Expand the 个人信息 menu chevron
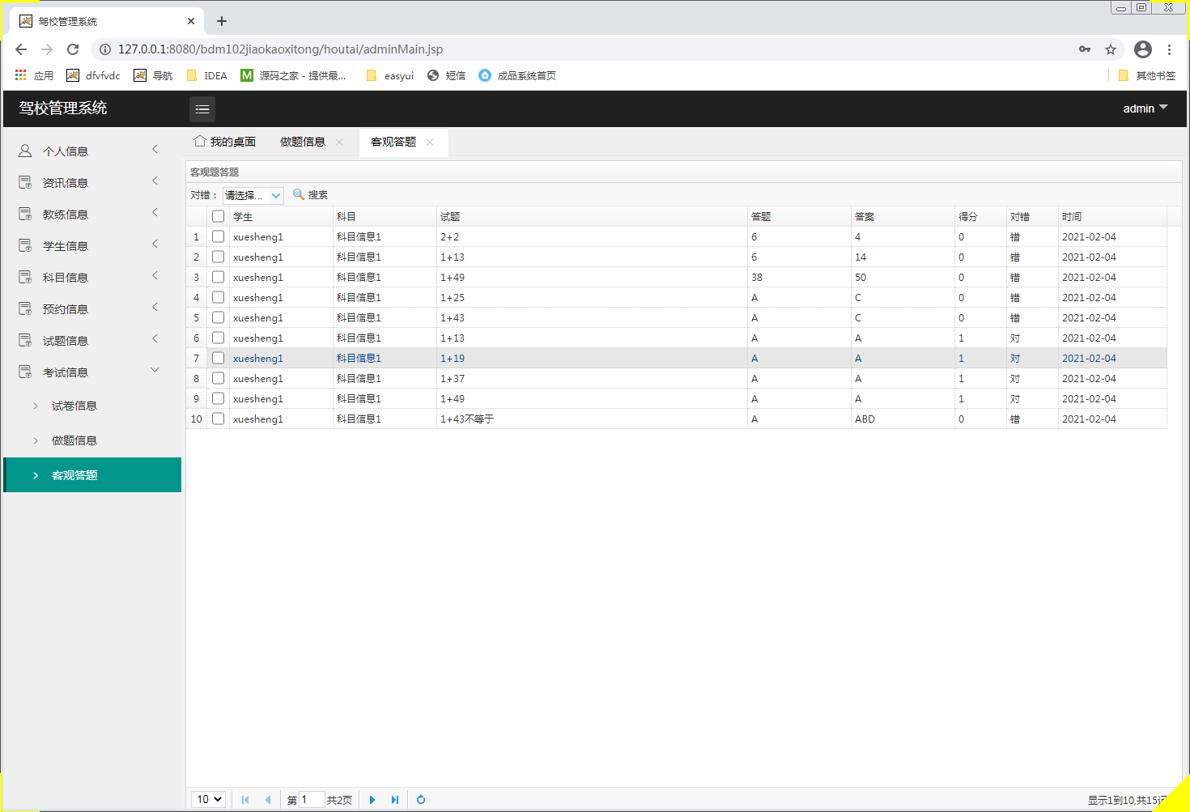 coord(155,149)
